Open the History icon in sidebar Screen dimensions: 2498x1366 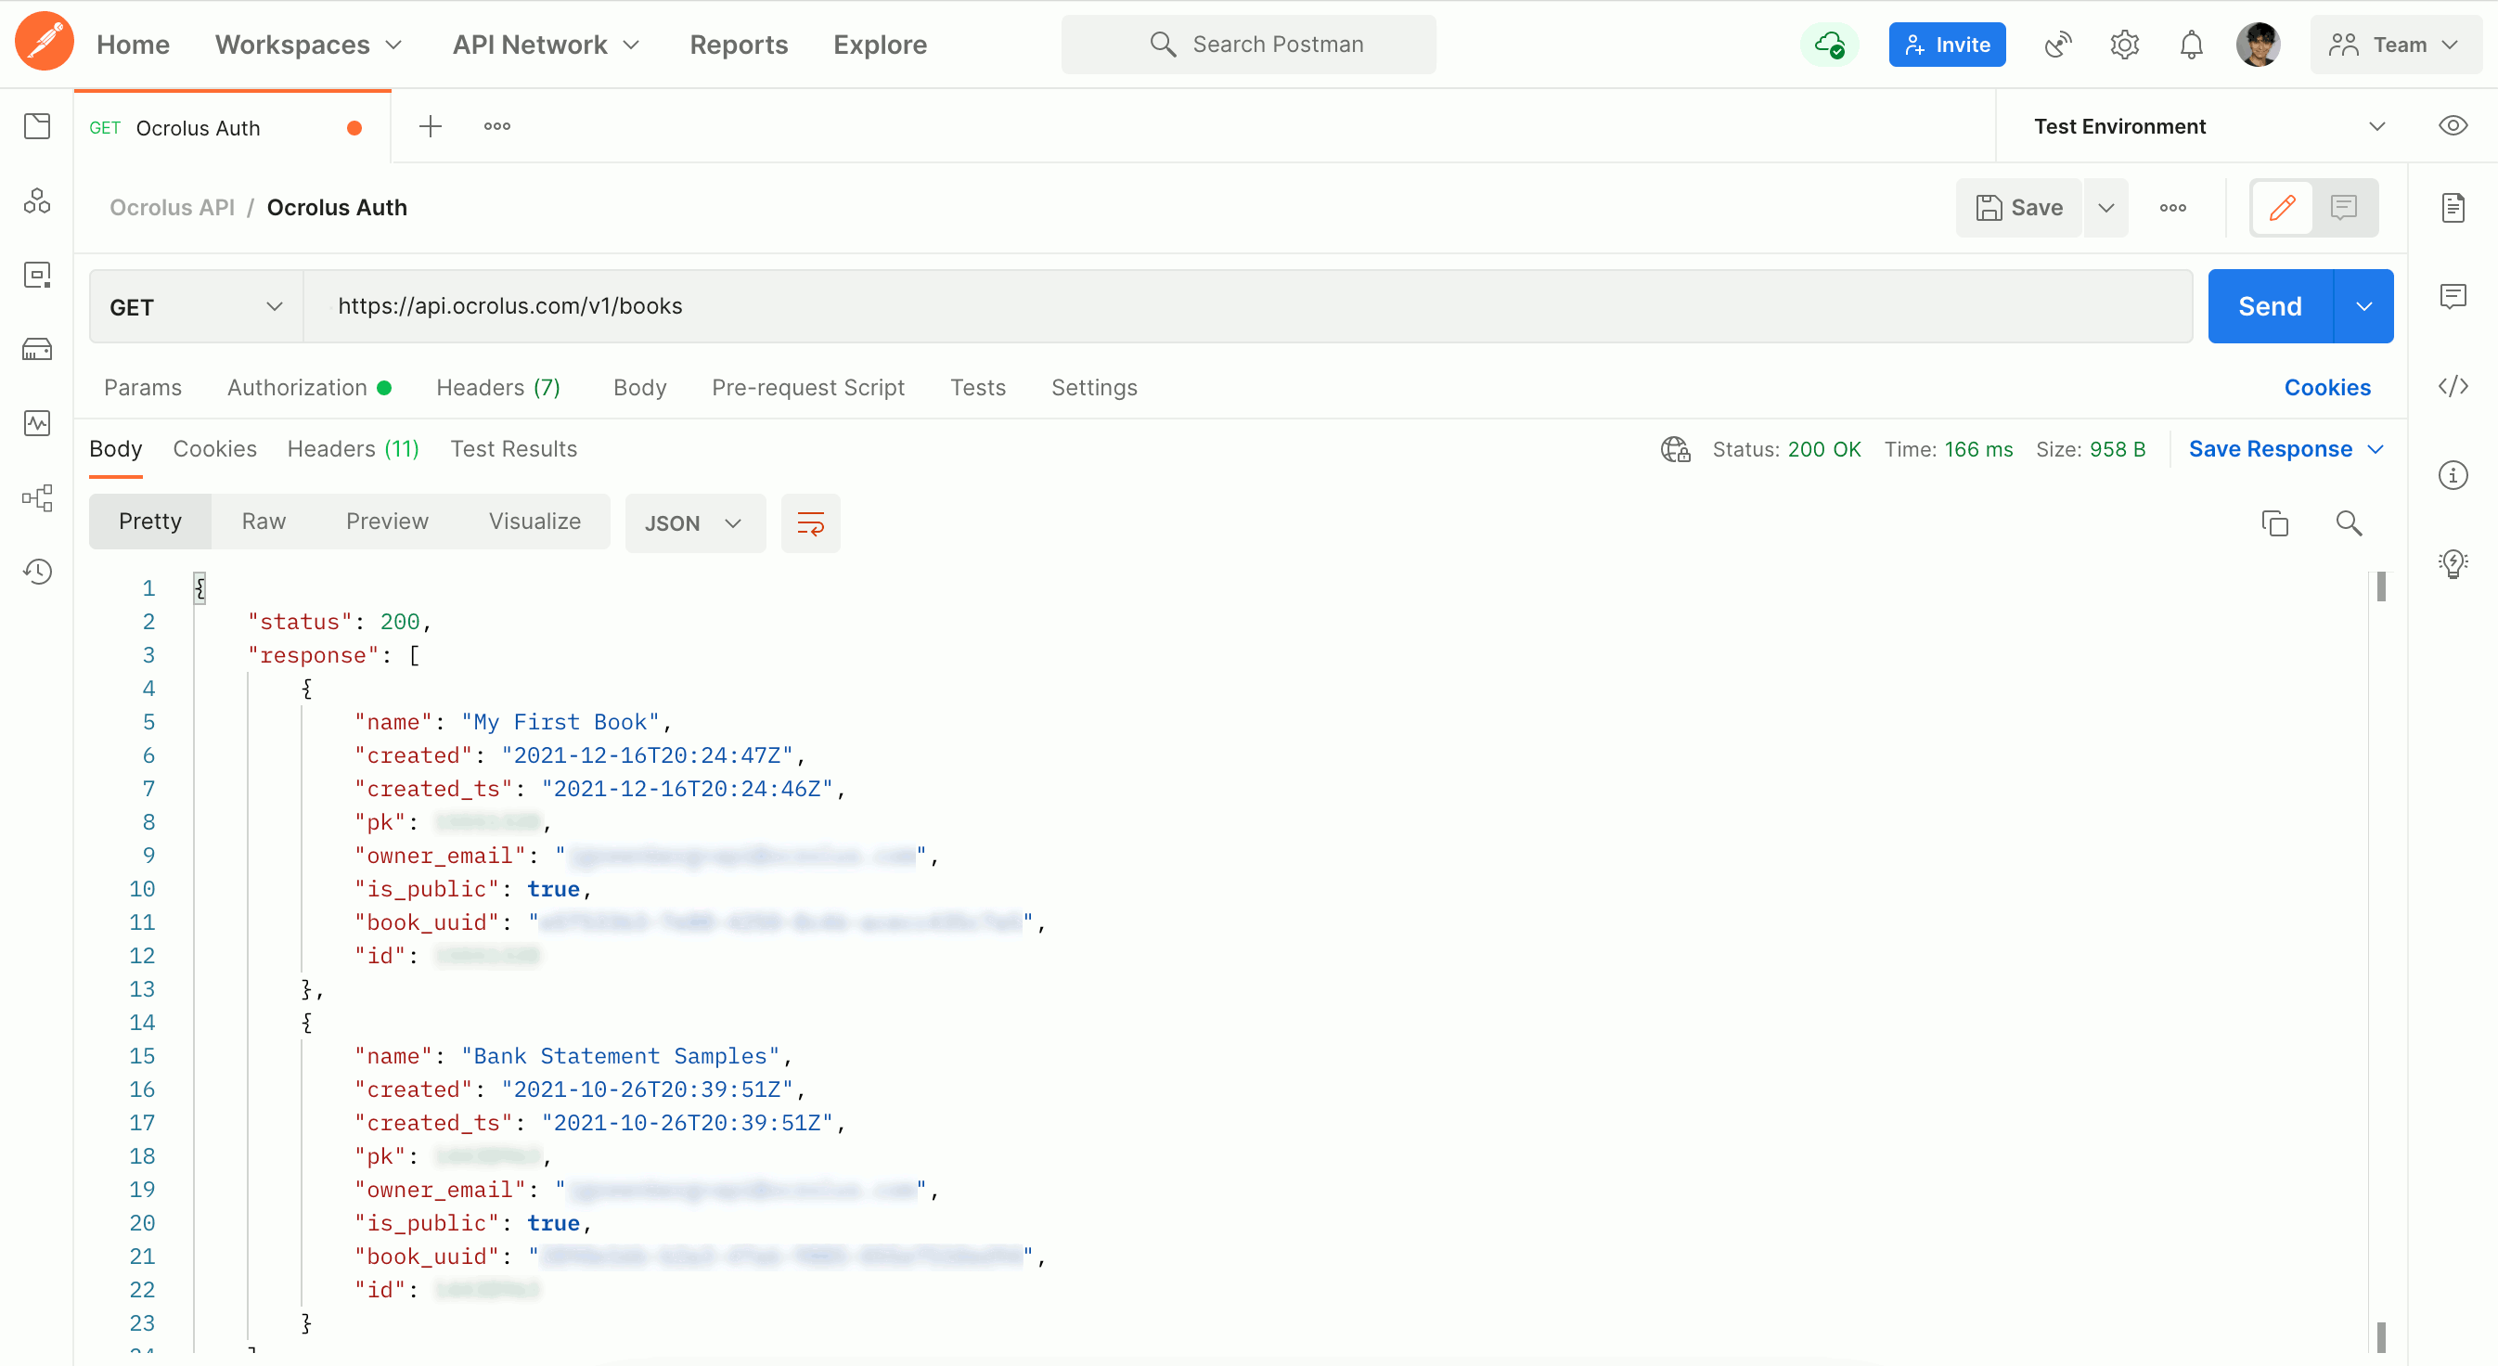click(37, 572)
